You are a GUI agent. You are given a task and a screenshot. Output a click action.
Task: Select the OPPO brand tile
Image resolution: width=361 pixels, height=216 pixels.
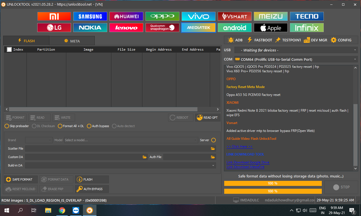tap(162, 16)
